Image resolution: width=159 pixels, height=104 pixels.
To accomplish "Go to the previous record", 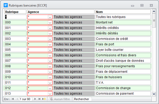I will click(x=17, y=99).
